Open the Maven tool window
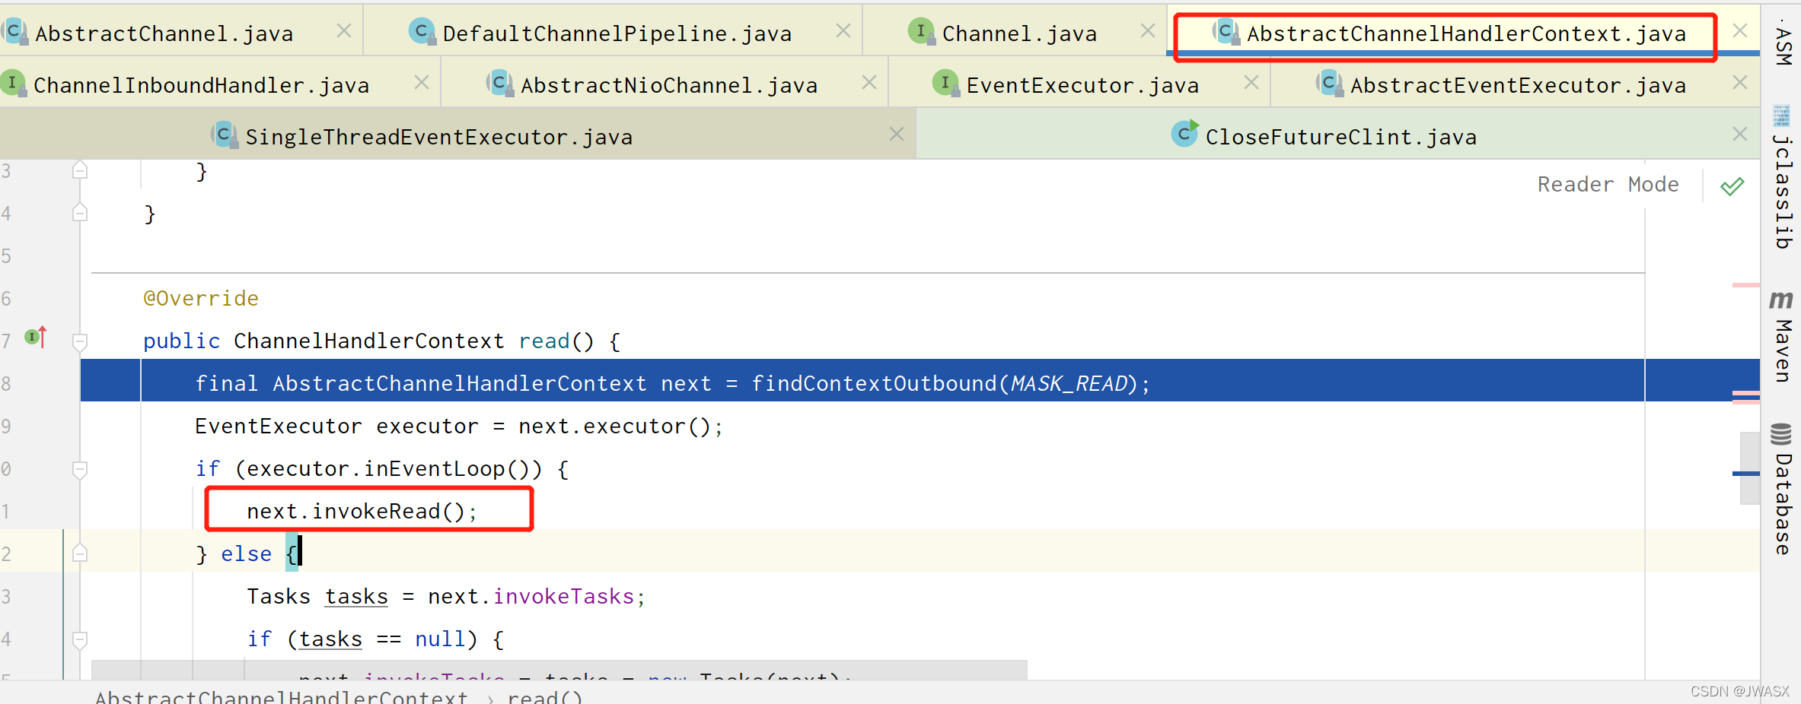 tap(1783, 337)
